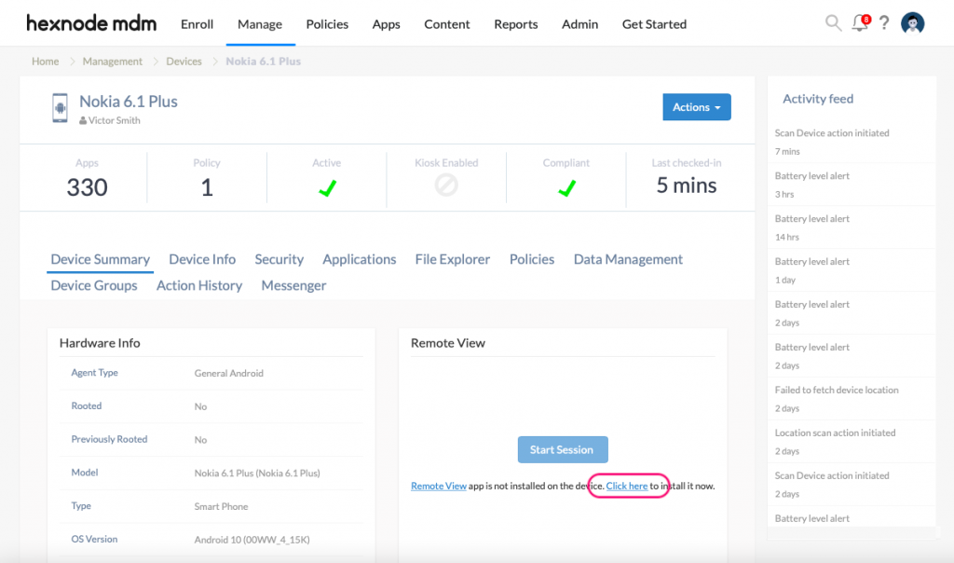Open the Actions dropdown
This screenshot has height=563, width=954.
(696, 106)
